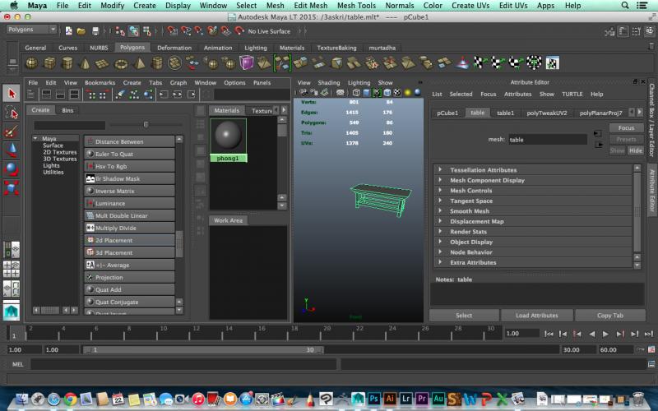
Task: Click the Hide button beside Show
Action: pos(635,150)
